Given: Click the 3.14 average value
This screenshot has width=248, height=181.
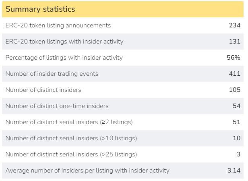Looking at the screenshot, I should coord(234,171).
